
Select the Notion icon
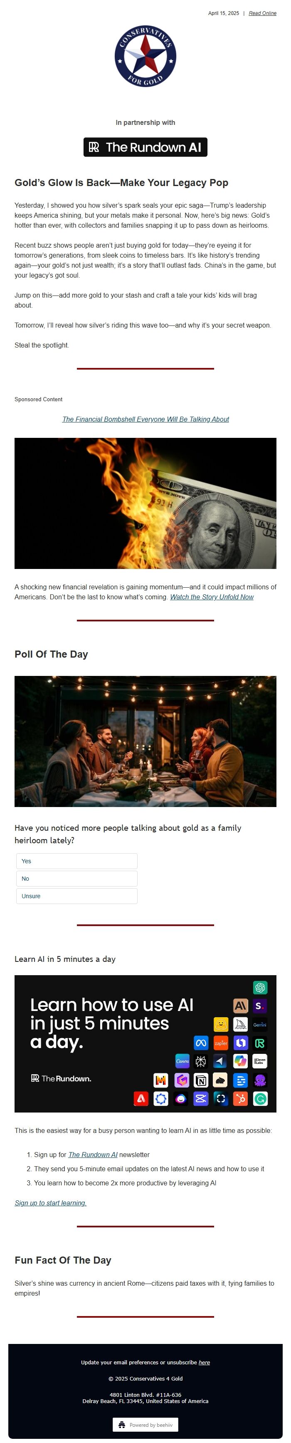(x=202, y=1080)
